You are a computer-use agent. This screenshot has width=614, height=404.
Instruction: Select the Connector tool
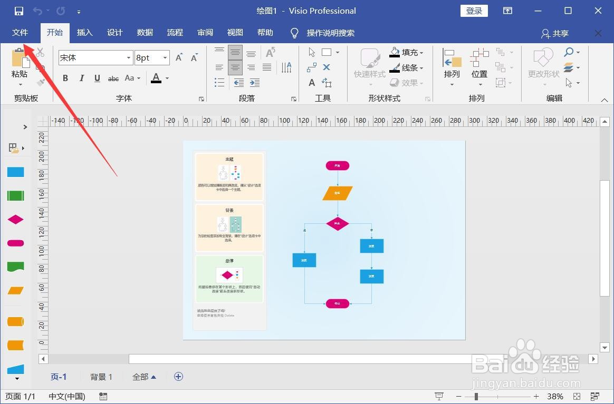pyautogui.click(x=312, y=67)
